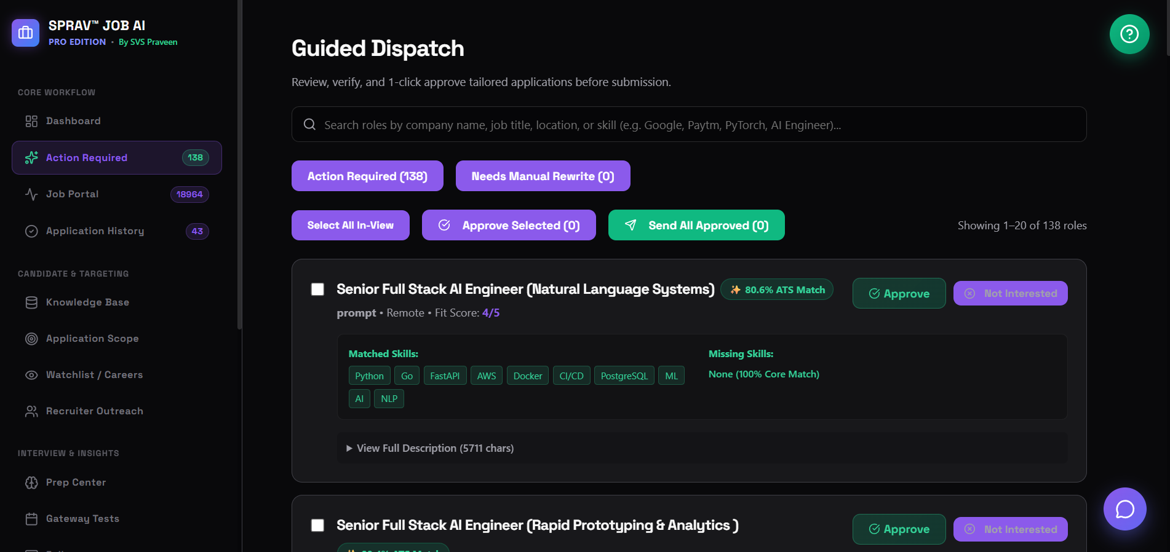Click the Gateway Tests calendar icon

pyautogui.click(x=31, y=519)
